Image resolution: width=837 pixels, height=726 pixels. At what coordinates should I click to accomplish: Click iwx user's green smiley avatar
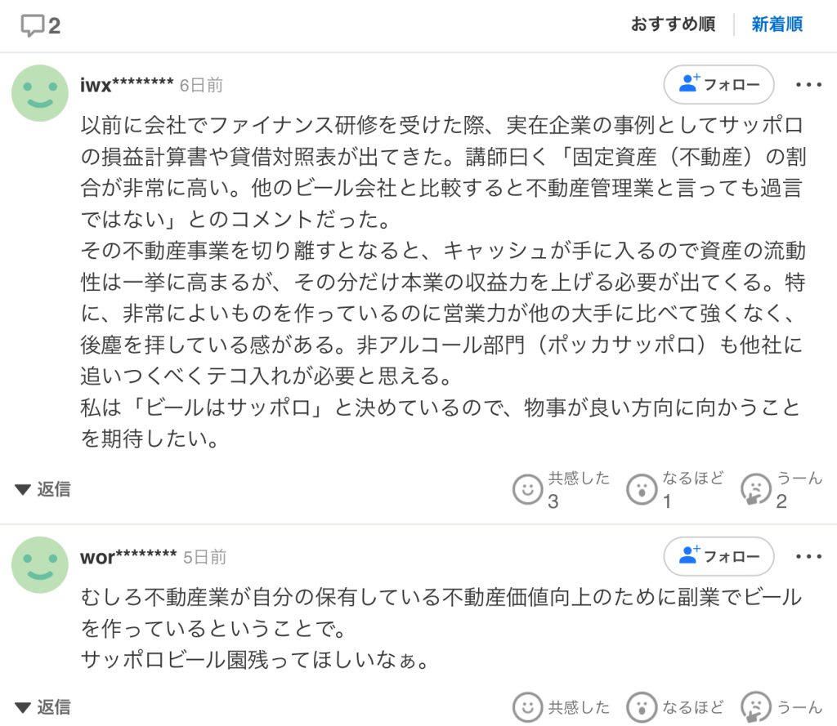(x=40, y=93)
